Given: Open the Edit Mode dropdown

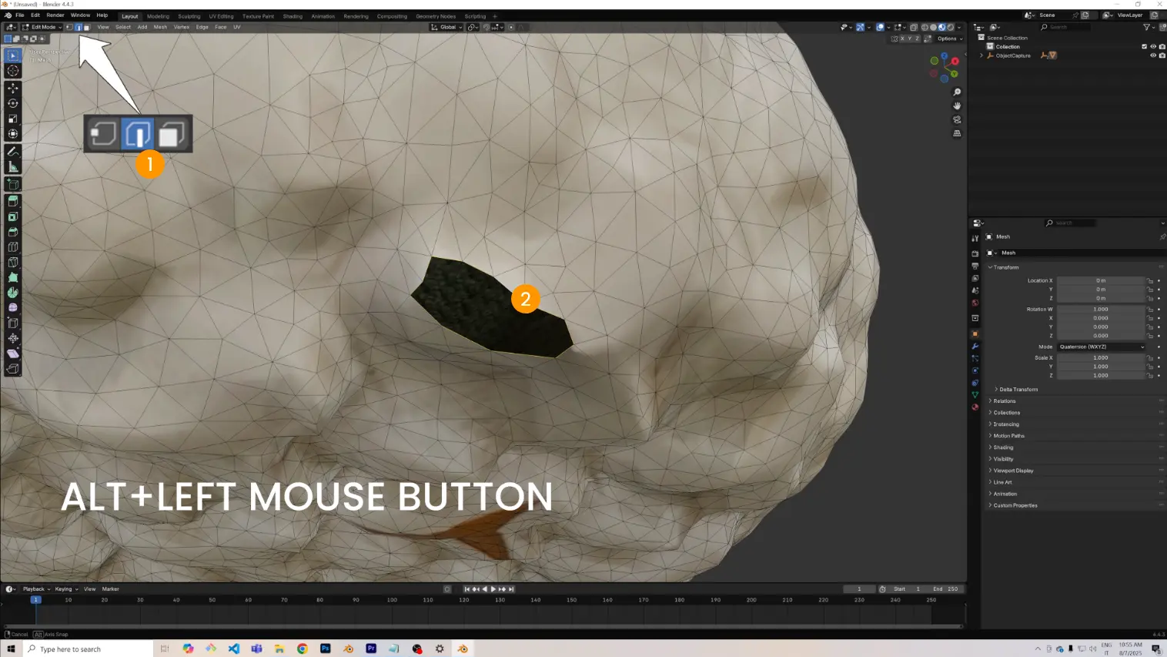Looking at the screenshot, I should [42, 27].
